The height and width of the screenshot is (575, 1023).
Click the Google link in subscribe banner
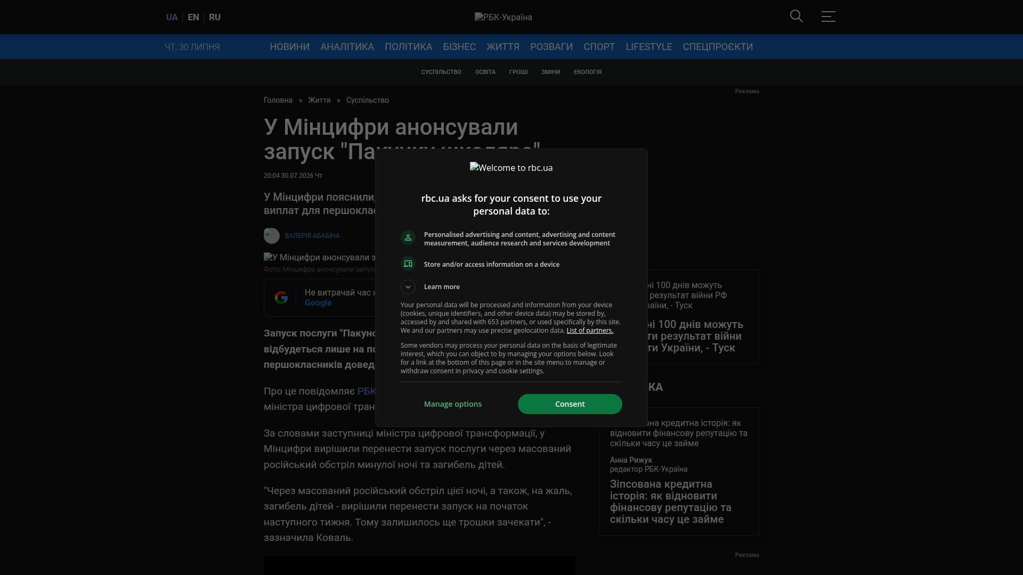[x=318, y=303]
